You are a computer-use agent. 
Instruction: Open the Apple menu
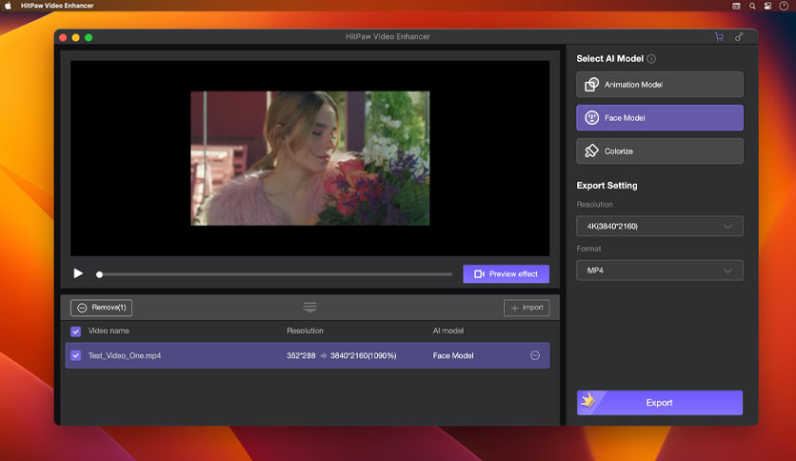[x=9, y=6]
